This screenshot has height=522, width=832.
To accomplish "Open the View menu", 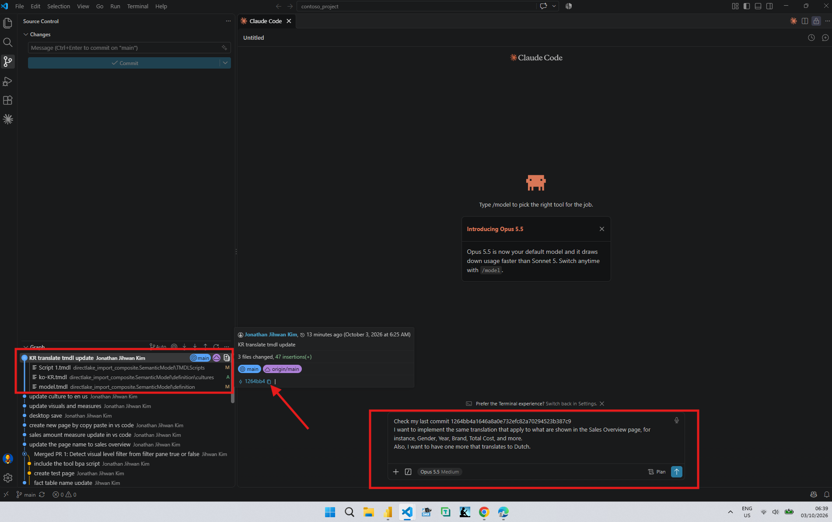I will pos(83,6).
